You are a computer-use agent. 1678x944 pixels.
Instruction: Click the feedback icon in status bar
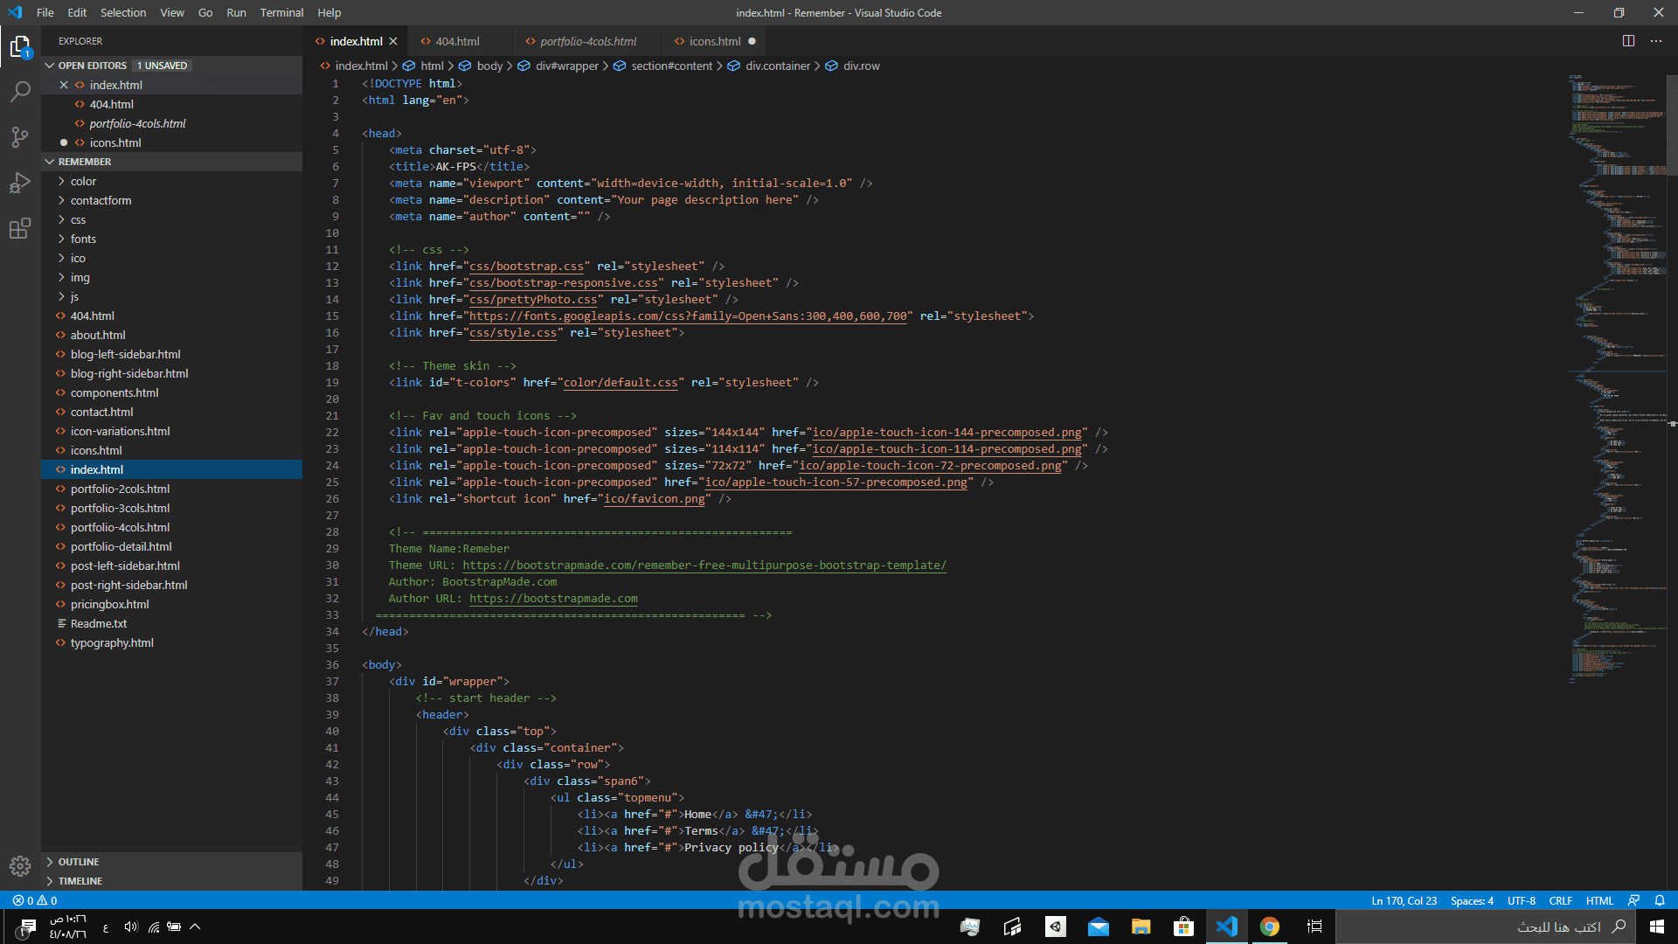click(x=1633, y=900)
